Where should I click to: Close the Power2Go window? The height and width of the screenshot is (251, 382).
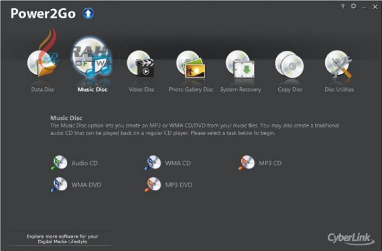375,7
